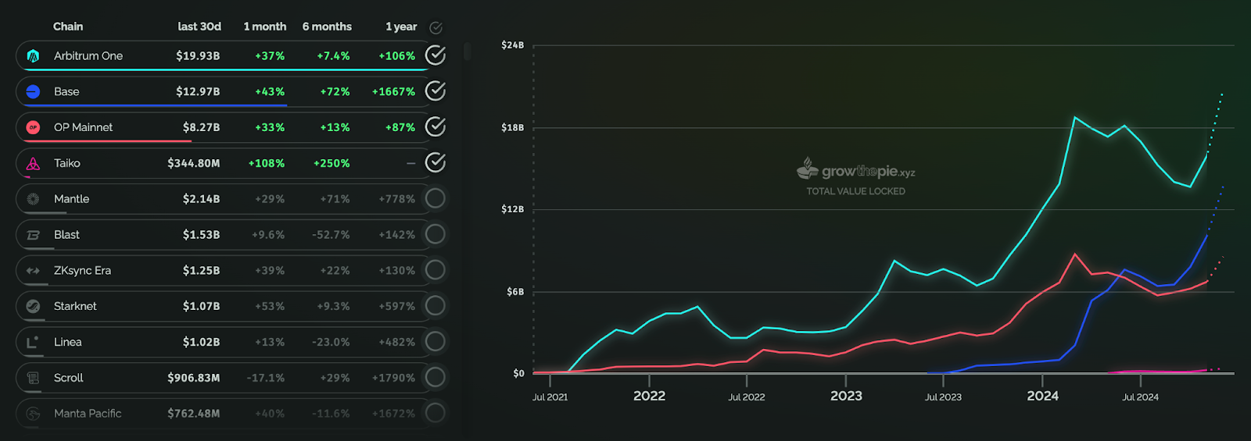This screenshot has width=1251, height=441.
Task: Click the OP Mainnet red logo icon
Action: coord(33,127)
